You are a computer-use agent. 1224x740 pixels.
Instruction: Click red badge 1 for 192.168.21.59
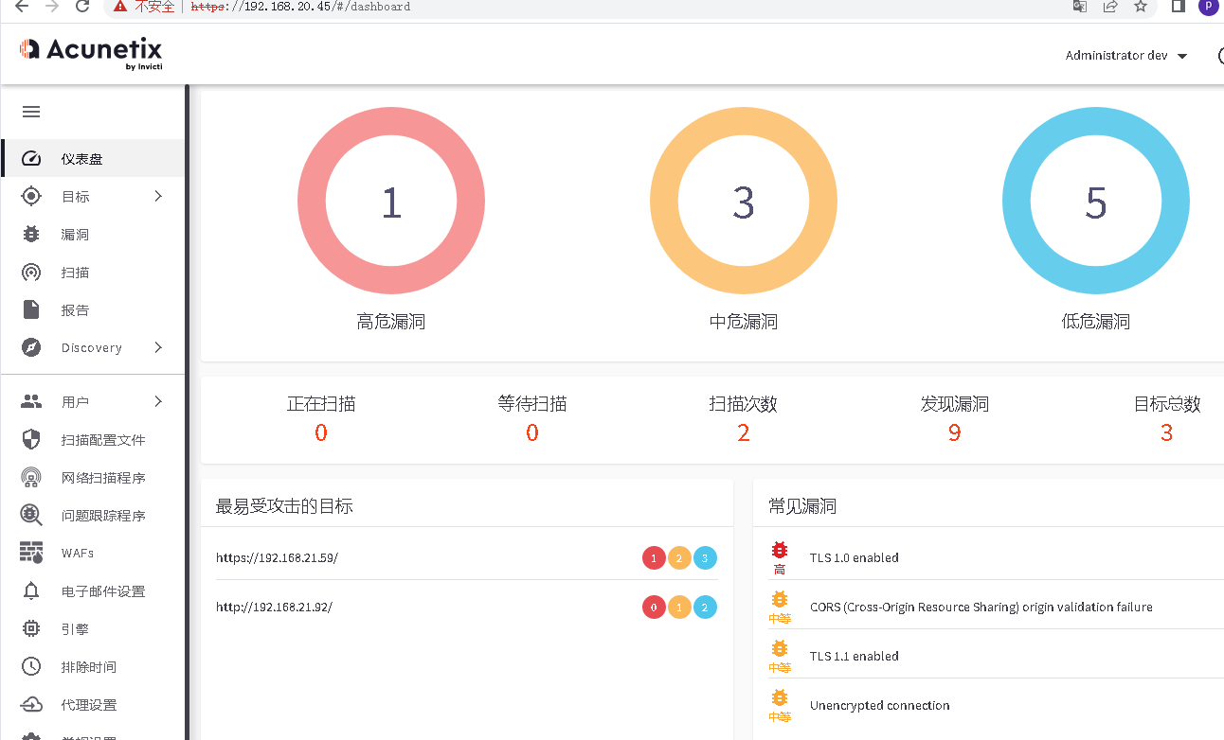[x=654, y=558]
